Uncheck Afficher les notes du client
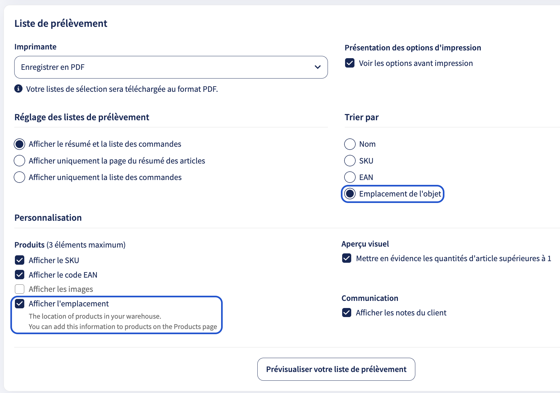560x393 pixels. pyautogui.click(x=347, y=313)
